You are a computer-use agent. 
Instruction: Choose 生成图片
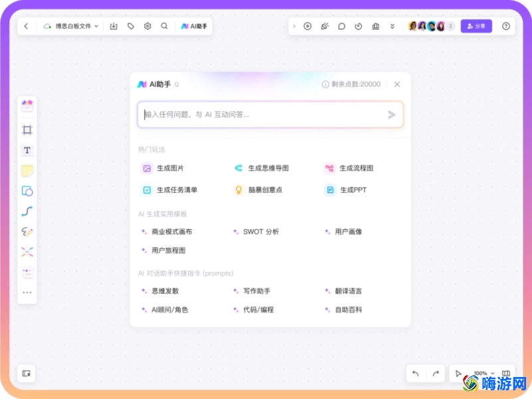point(162,168)
